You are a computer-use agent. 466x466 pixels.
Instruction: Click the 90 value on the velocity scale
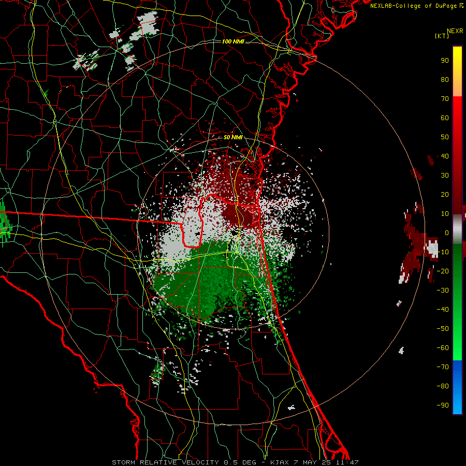pos(445,61)
